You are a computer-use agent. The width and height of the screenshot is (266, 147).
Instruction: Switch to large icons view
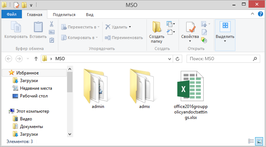click(x=259, y=141)
